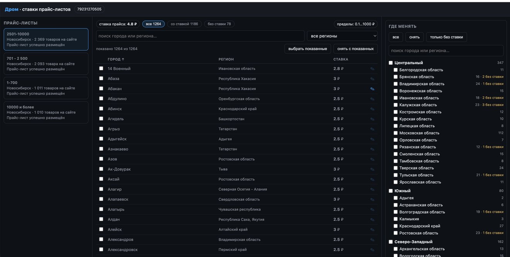The image size is (510, 257).
Task: Focus the search field above the city table
Action: click(x=200, y=36)
